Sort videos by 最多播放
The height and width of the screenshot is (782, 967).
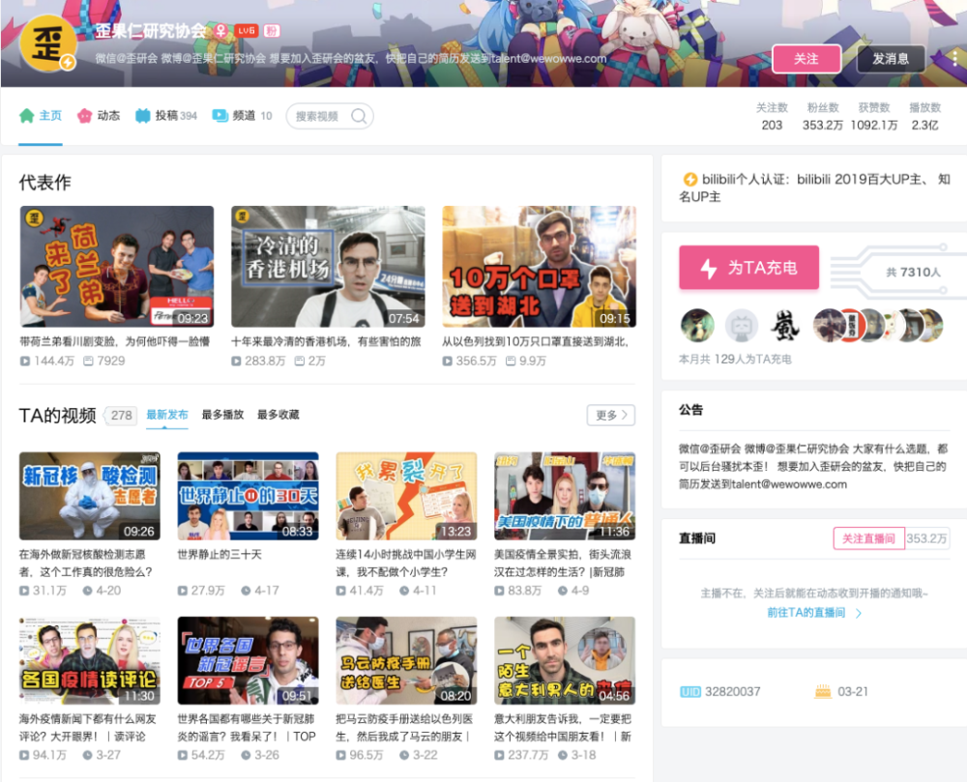[x=222, y=415]
